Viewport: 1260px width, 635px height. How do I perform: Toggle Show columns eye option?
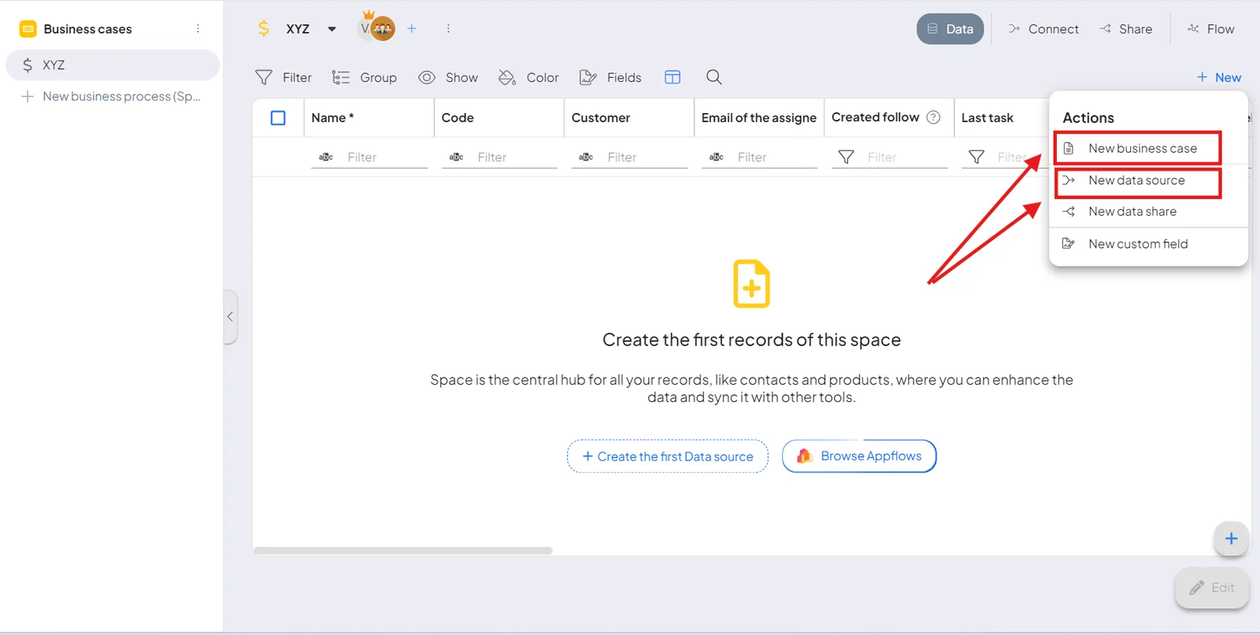(447, 77)
